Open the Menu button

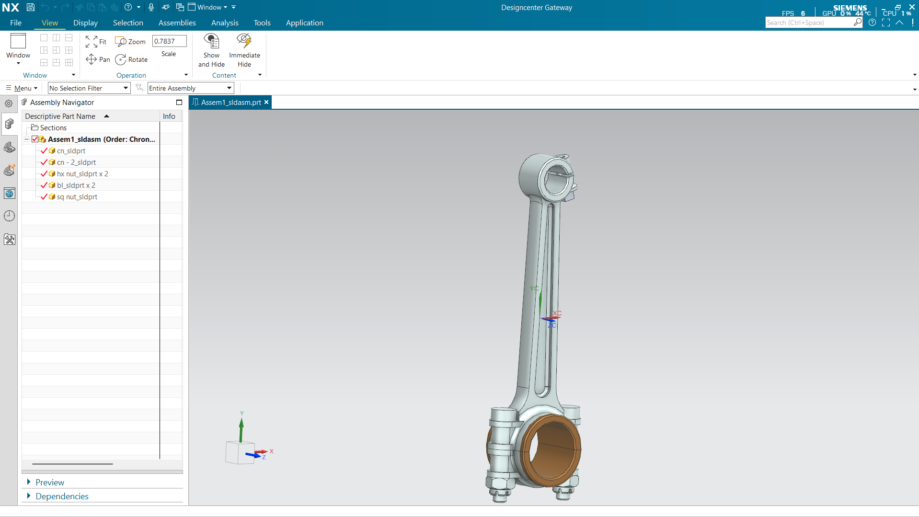22,88
